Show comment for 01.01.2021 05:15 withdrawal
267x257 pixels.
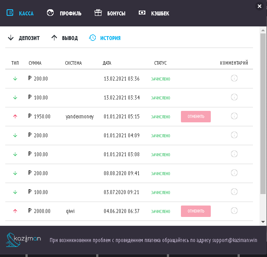pyautogui.click(x=234, y=116)
